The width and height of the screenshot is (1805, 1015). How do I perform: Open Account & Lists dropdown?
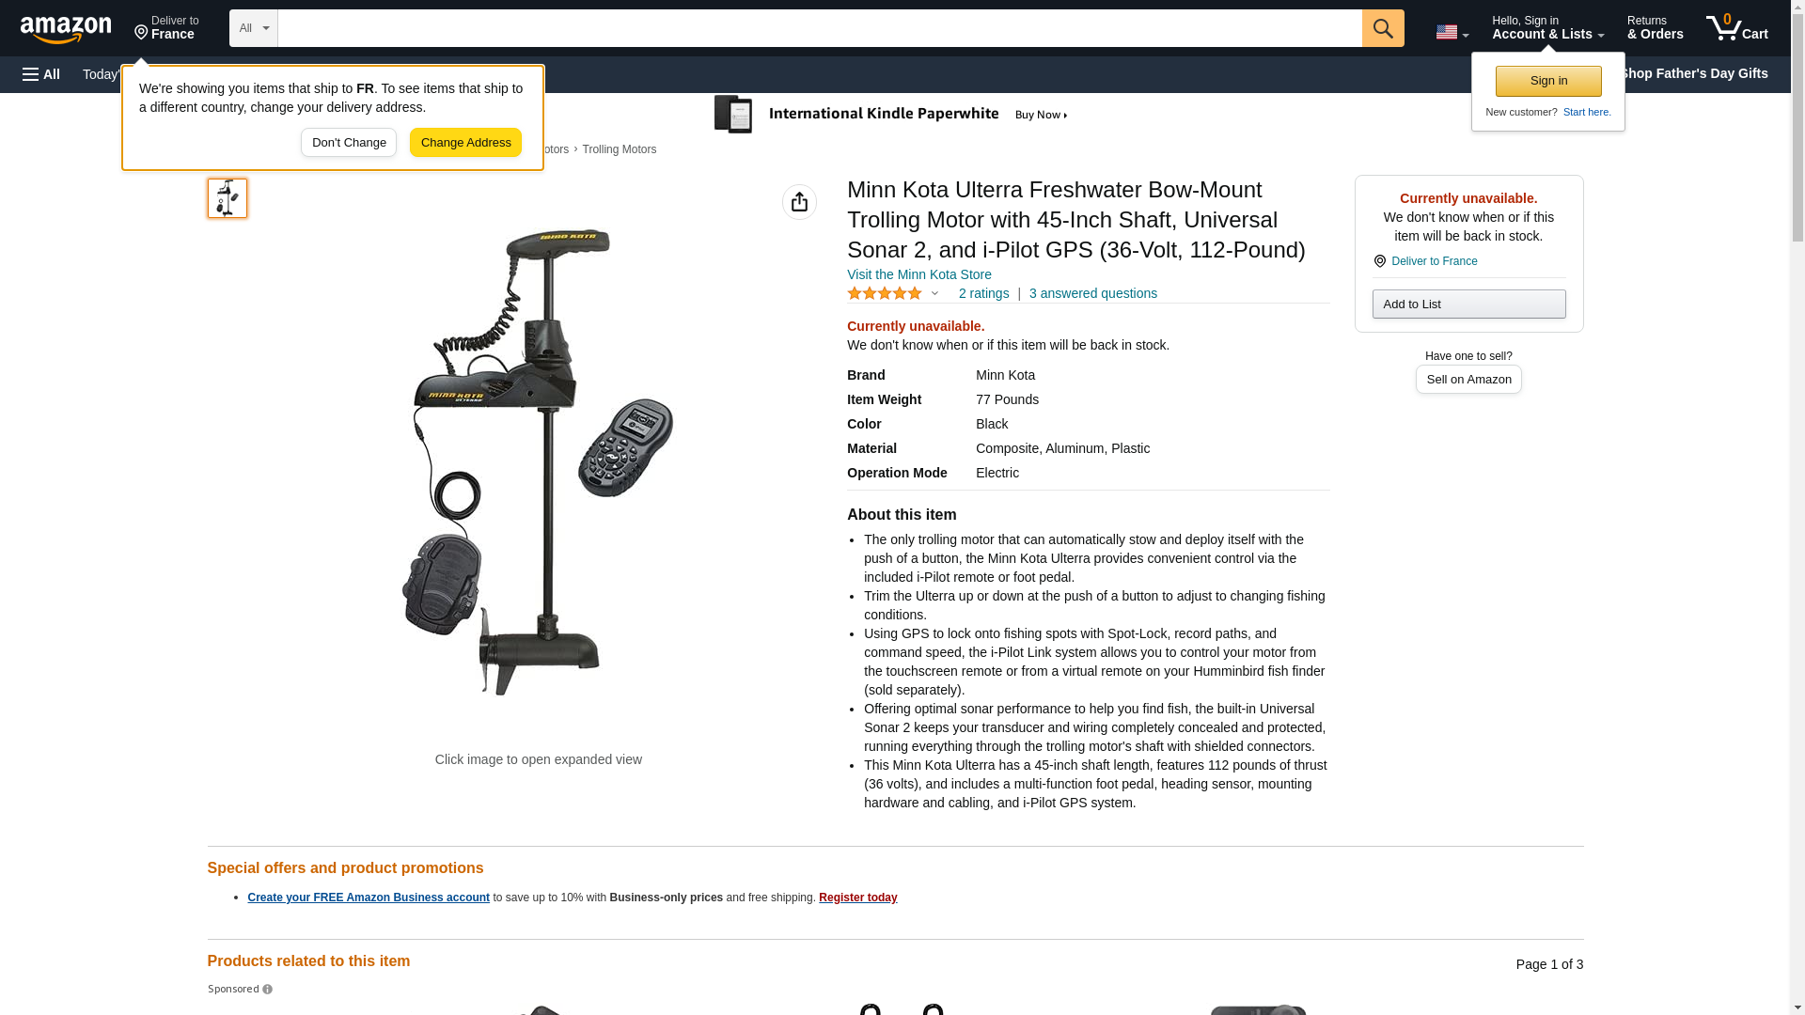tap(1547, 28)
